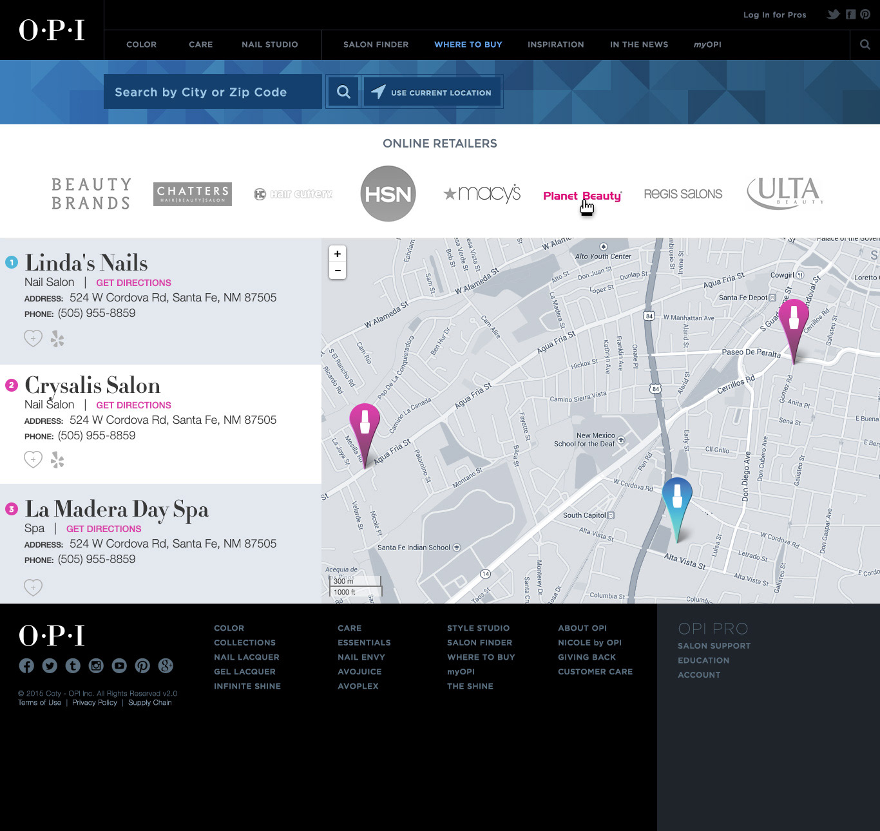Screen dimensions: 880x831
Task: Open Terms of Use footer link
Action: [x=40, y=703]
